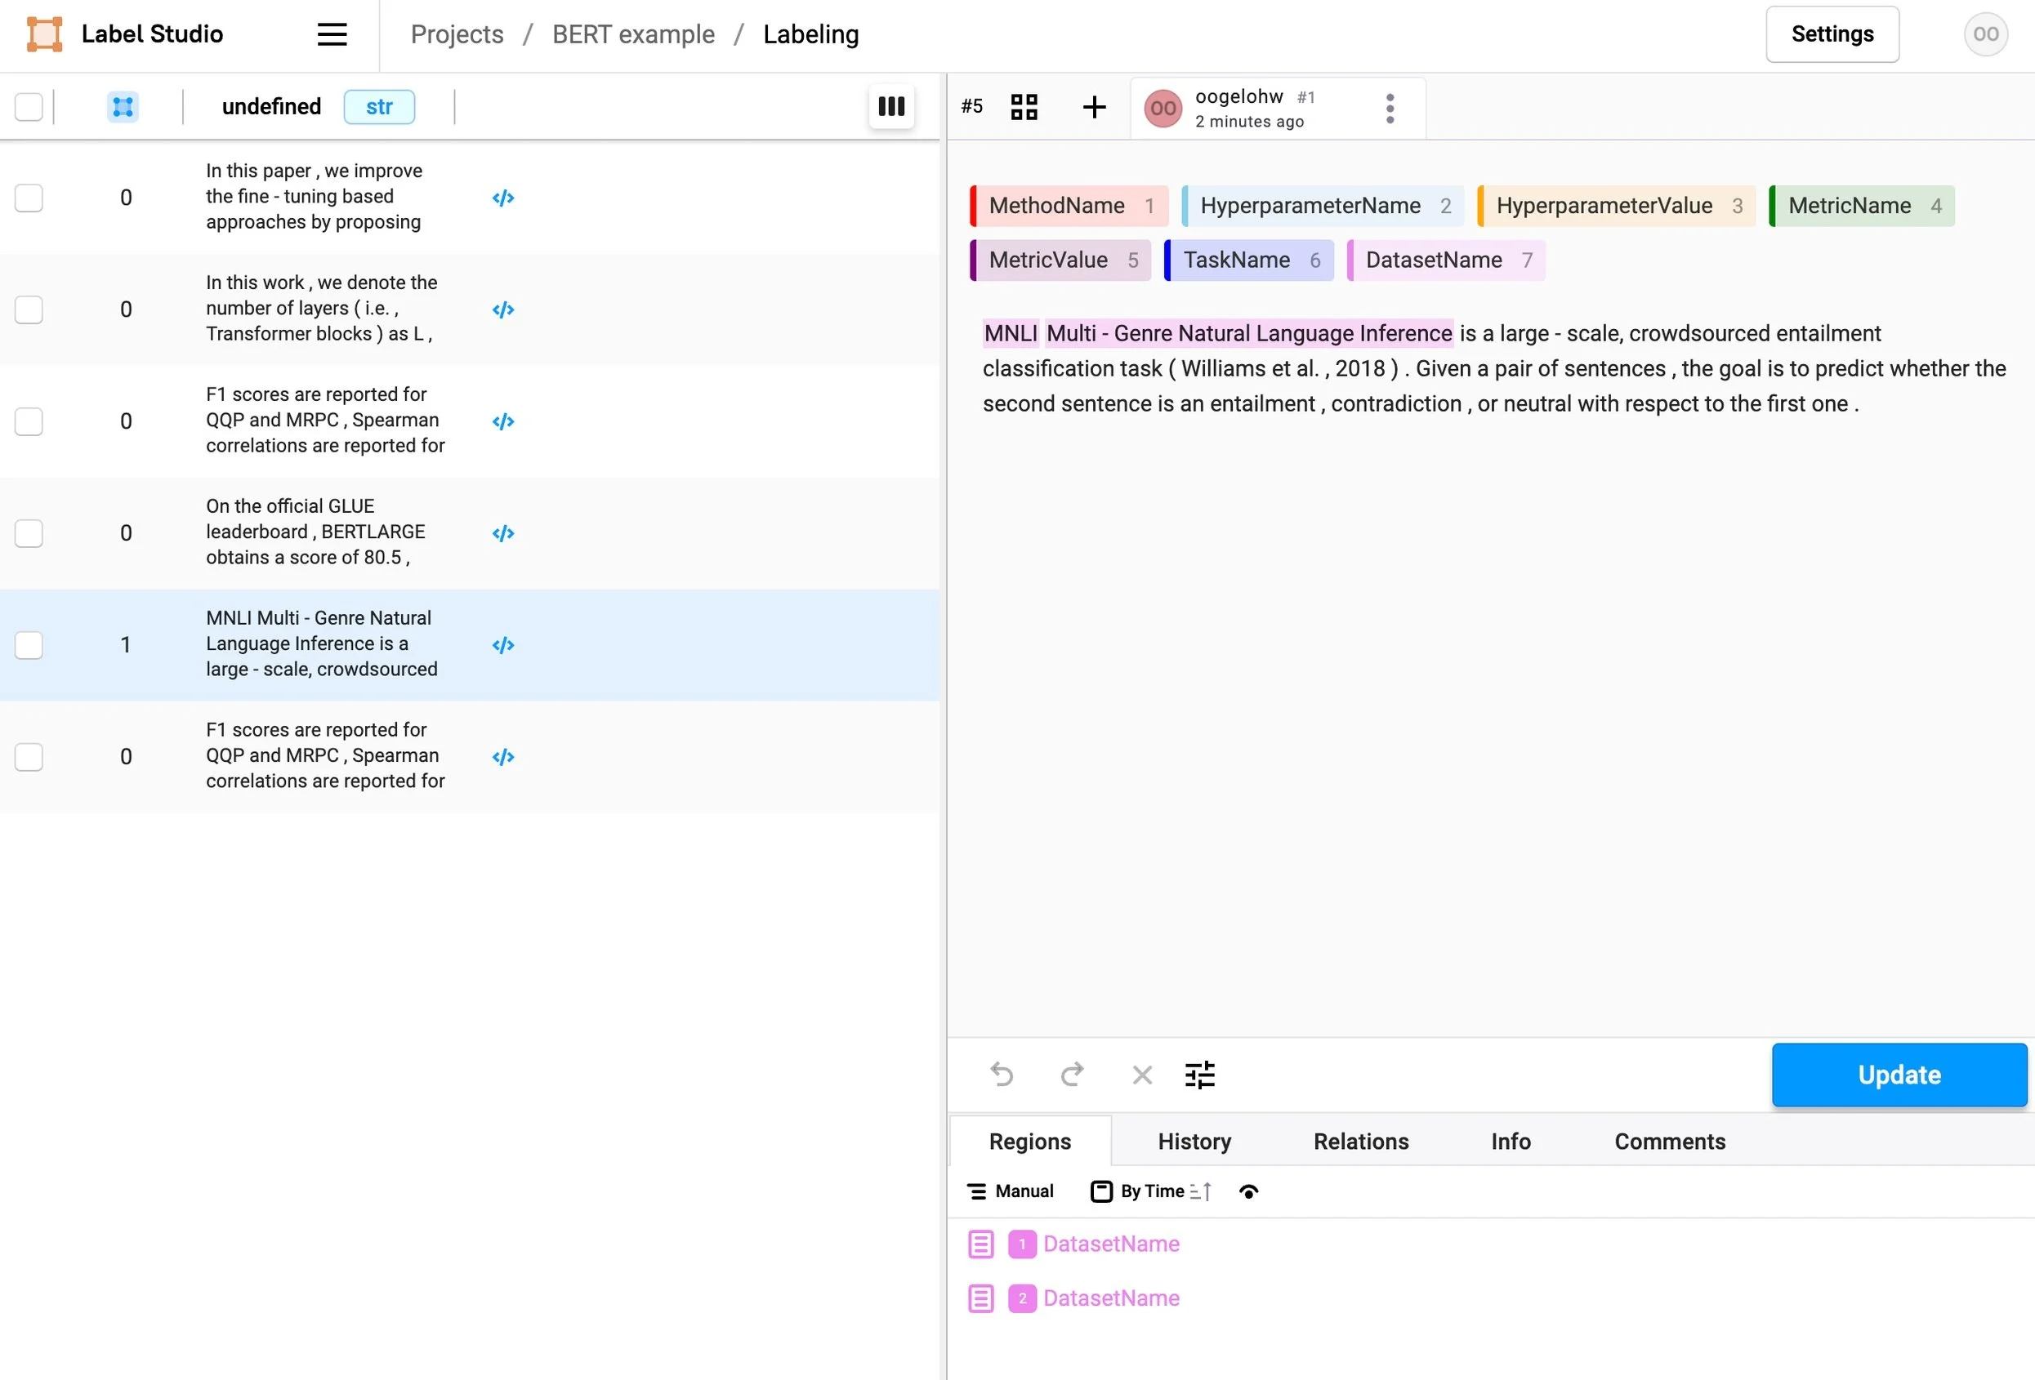Open Projects from the breadcrumb
The height and width of the screenshot is (1380, 2035).
456,34
